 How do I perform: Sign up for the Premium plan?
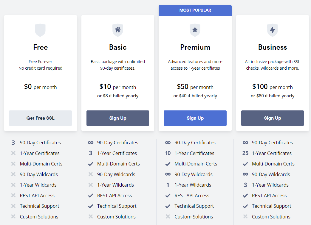pos(195,118)
